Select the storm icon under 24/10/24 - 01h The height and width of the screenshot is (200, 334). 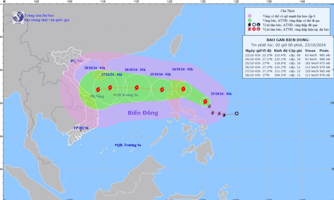[x=183, y=89]
